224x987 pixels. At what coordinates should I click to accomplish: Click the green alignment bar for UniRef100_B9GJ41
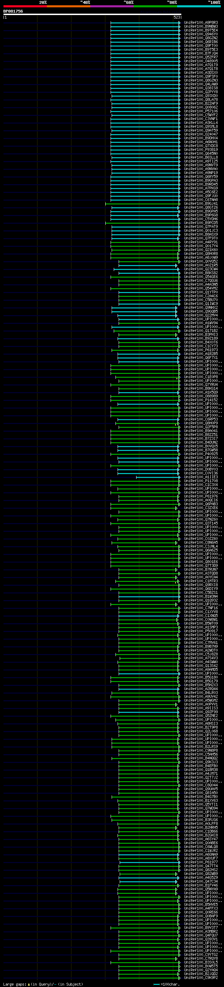[x=142, y=203]
